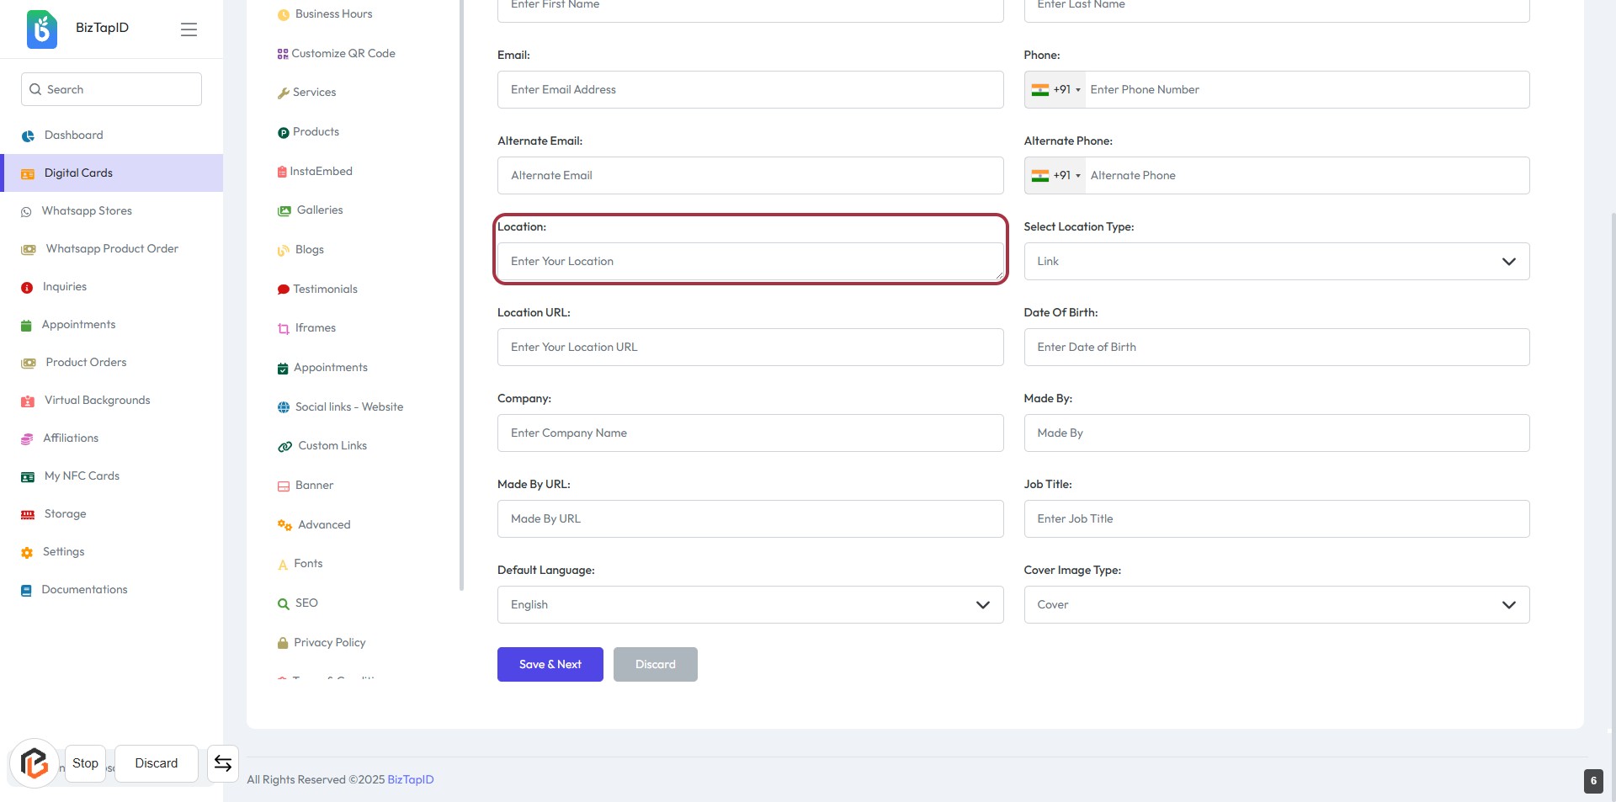The width and height of the screenshot is (1616, 802).
Task: Click the Privacy Policy lock icon
Action: (283, 643)
